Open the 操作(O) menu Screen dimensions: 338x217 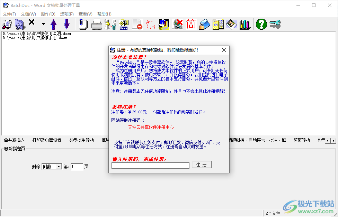click(x=48, y=14)
